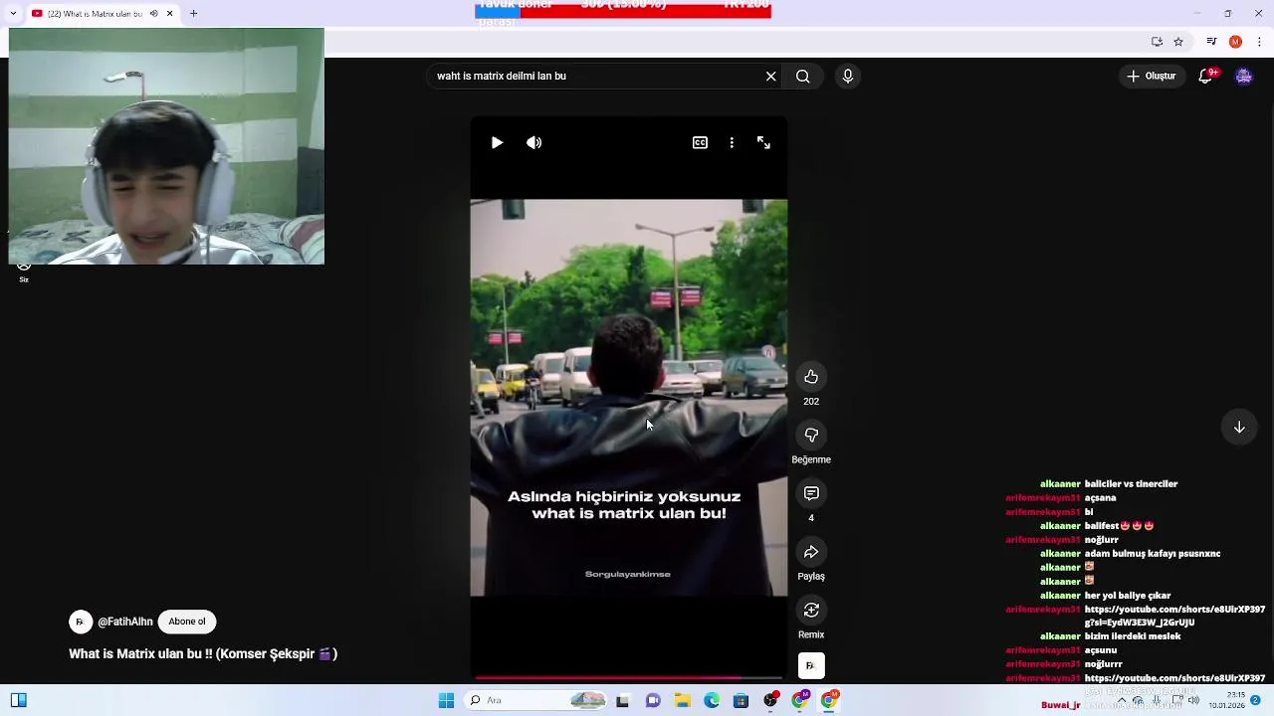The height and width of the screenshot is (716, 1274).
Task: Open a new browser tab
Action: [193, 14]
